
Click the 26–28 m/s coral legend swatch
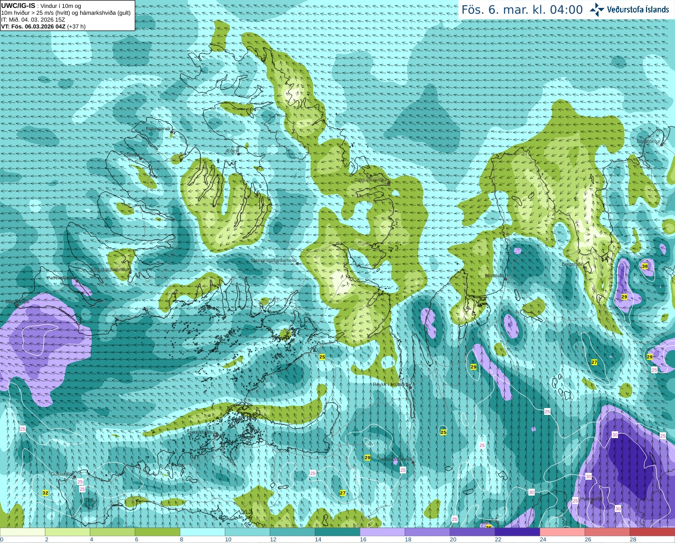pos(607,532)
